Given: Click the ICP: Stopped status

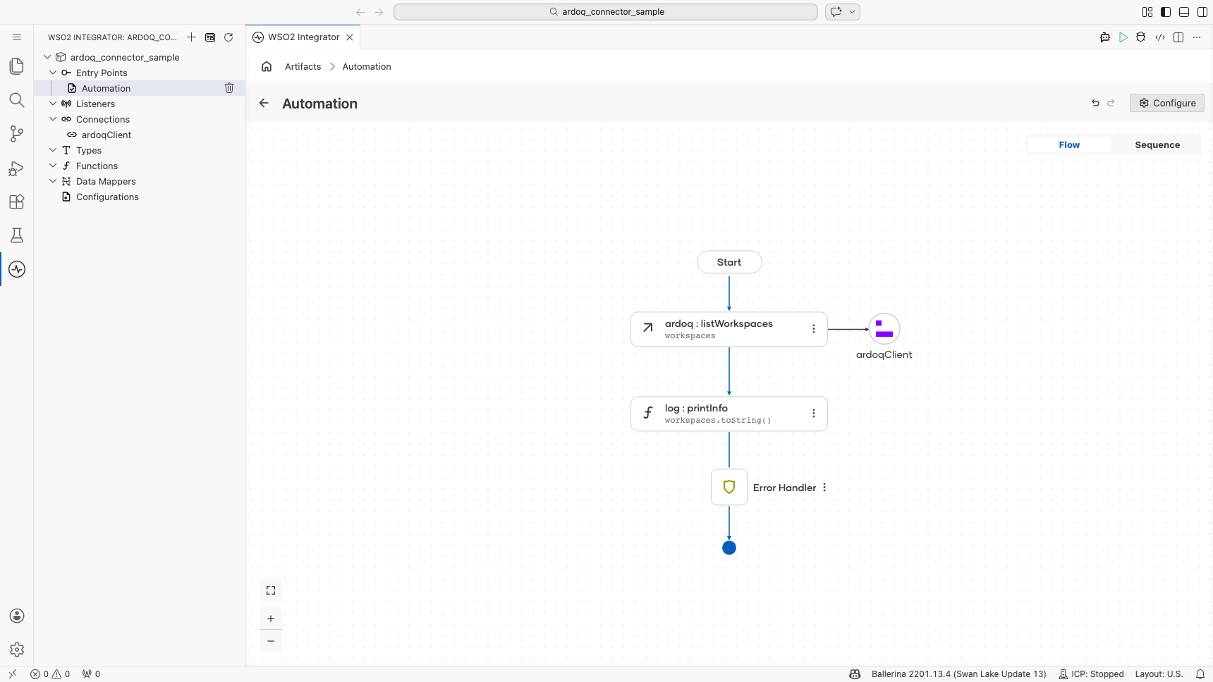Looking at the screenshot, I should pyautogui.click(x=1091, y=674).
